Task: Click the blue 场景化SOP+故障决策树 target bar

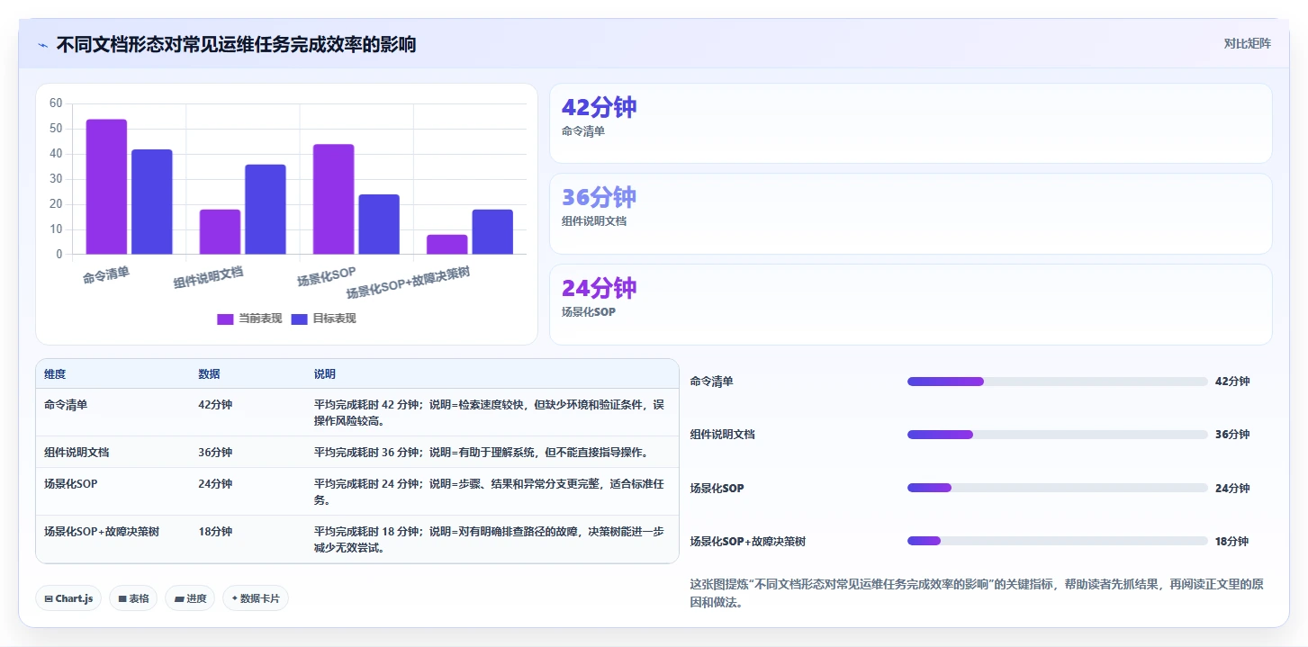Action: (492, 232)
